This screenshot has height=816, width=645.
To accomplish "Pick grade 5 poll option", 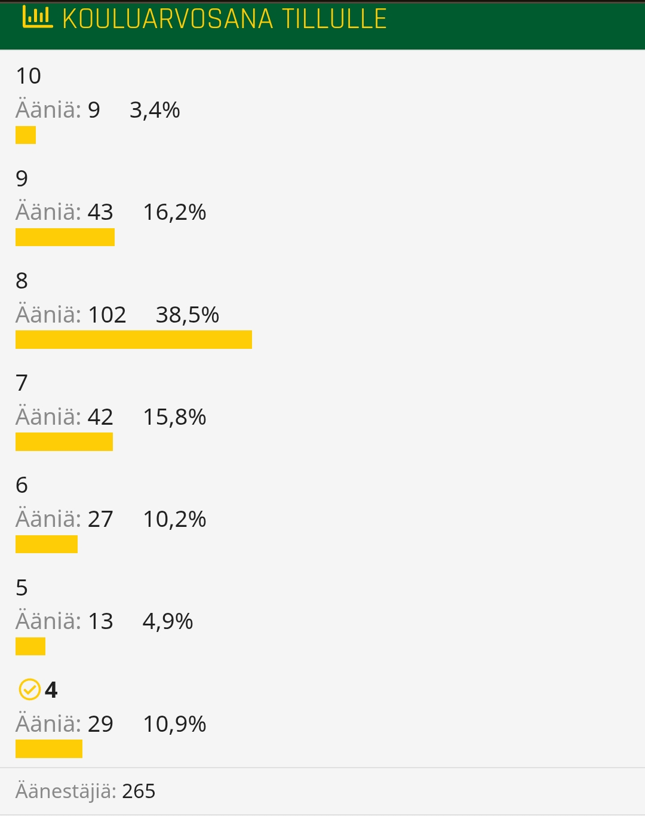I will (22, 588).
